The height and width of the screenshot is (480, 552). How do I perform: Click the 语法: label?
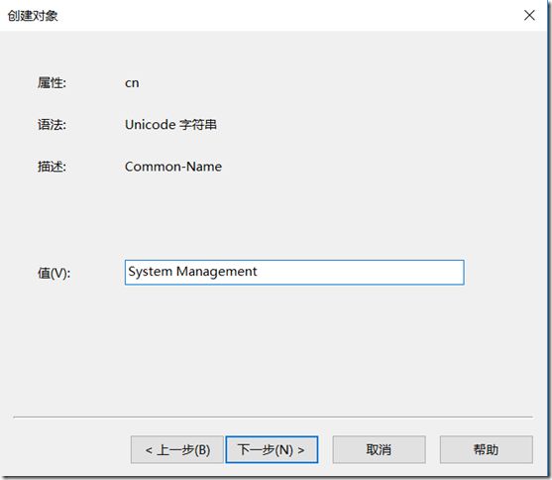pos(52,124)
